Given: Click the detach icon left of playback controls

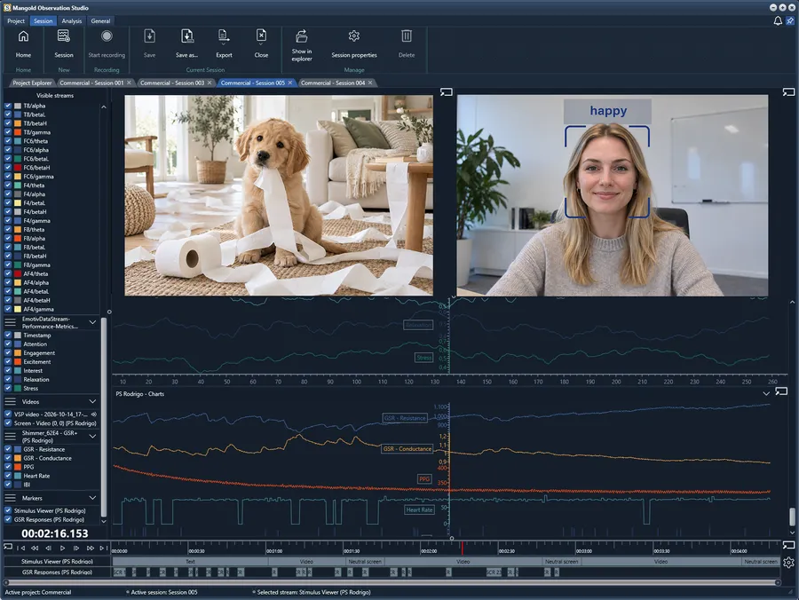Looking at the screenshot, I should click(8, 547).
